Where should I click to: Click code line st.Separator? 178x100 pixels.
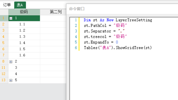(x=104, y=31)
